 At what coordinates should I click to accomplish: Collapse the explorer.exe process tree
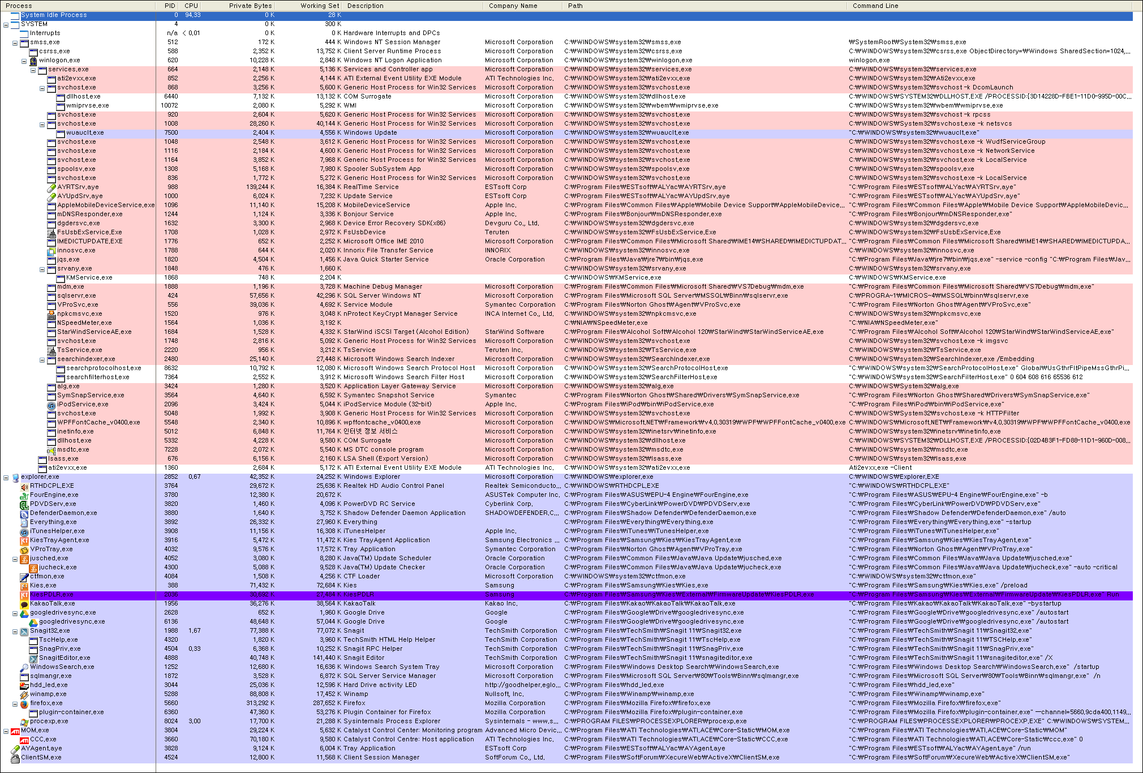(x=6, y=477)
